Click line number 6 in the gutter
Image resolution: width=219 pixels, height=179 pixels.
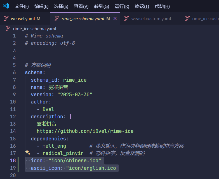[x=14, y=72]
